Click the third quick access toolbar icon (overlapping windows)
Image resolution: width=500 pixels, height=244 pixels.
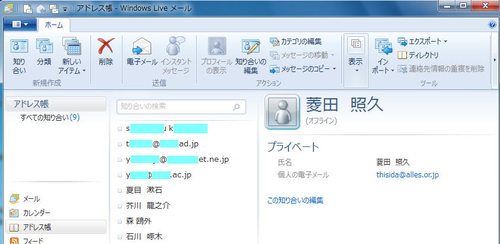[54, 8]
